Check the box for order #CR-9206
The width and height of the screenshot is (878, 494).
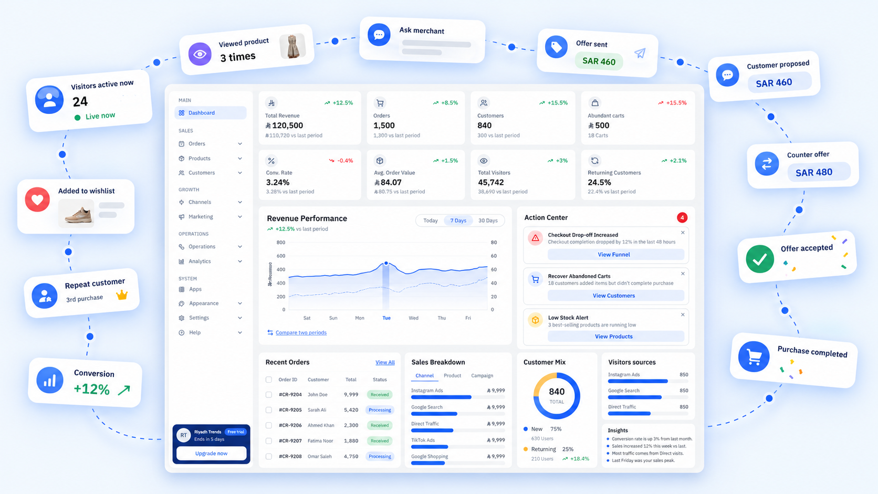pyautogui.click(x=269, y=425)
